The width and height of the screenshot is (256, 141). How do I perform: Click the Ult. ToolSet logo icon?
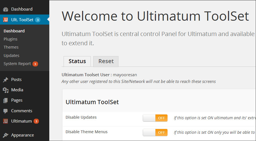click(x=6, y=20)
